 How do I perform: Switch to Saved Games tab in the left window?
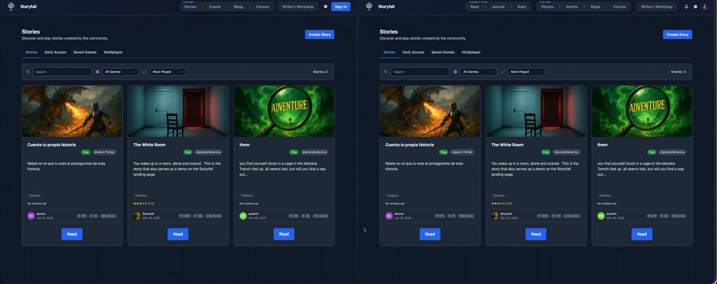(x=85, y=52)
